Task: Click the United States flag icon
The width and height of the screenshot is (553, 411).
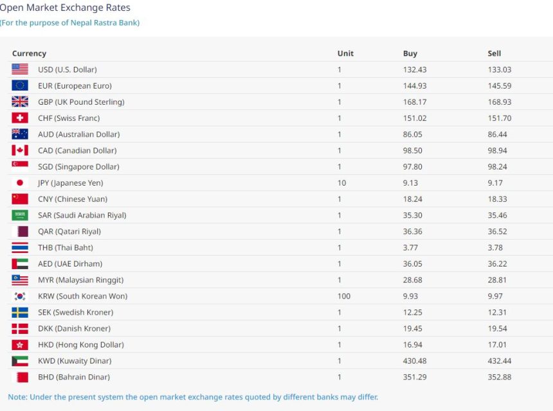Action: [20, 69]
